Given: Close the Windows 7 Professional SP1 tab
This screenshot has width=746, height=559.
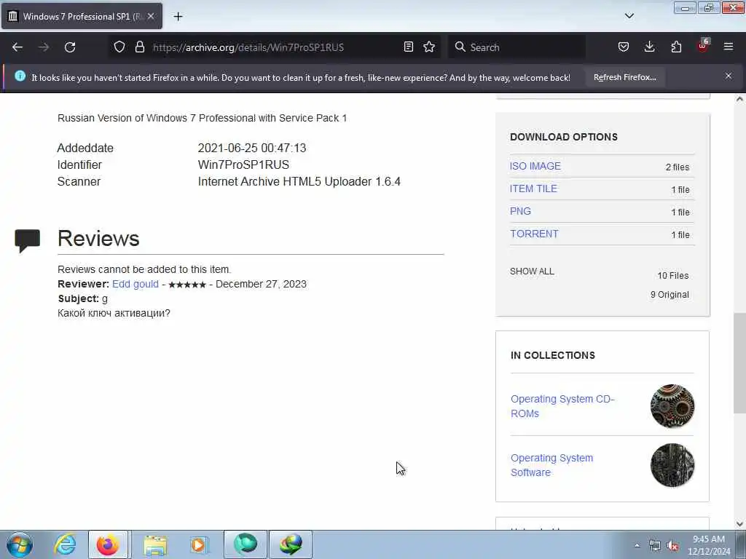Looking at the screenshot, I should tap(151, 16).
